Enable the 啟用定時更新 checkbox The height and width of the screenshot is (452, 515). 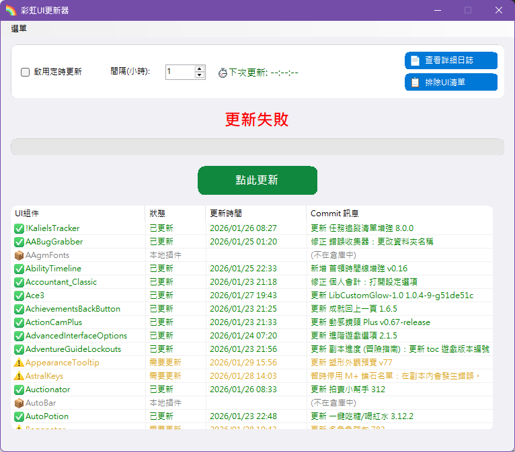26,72
